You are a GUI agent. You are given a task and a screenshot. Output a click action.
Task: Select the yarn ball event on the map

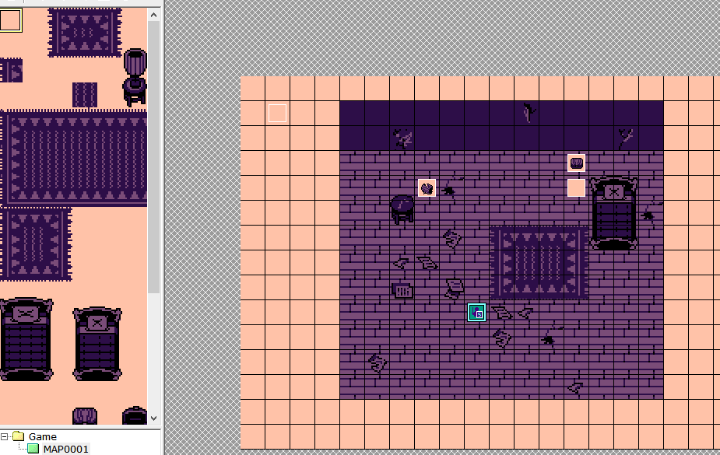[427, 188]
